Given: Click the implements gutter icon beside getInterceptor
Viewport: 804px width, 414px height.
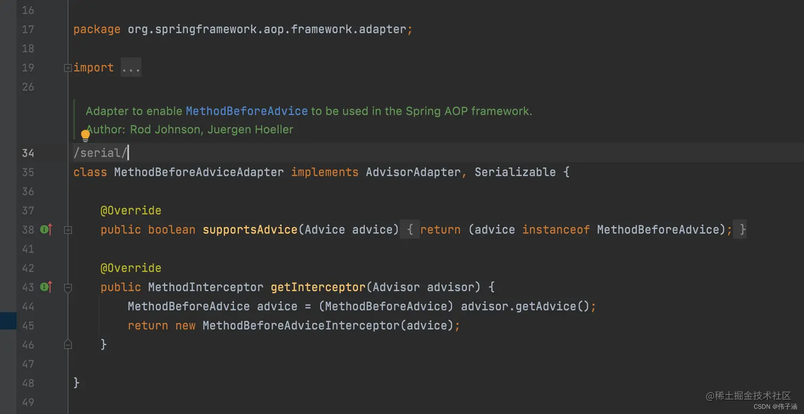Looking at the screenshot, I should (x=46, y=287).
